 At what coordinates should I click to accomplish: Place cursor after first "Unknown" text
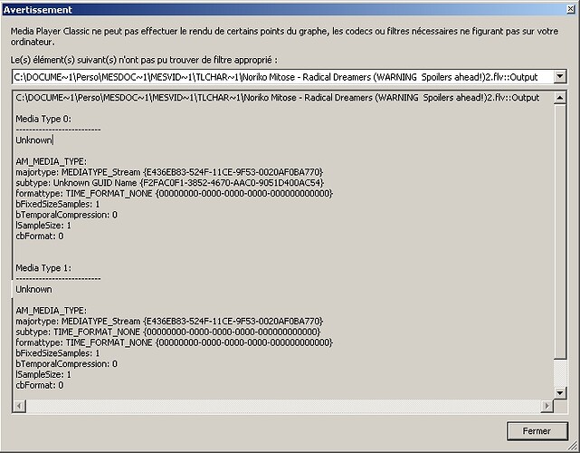click(52, 140)
